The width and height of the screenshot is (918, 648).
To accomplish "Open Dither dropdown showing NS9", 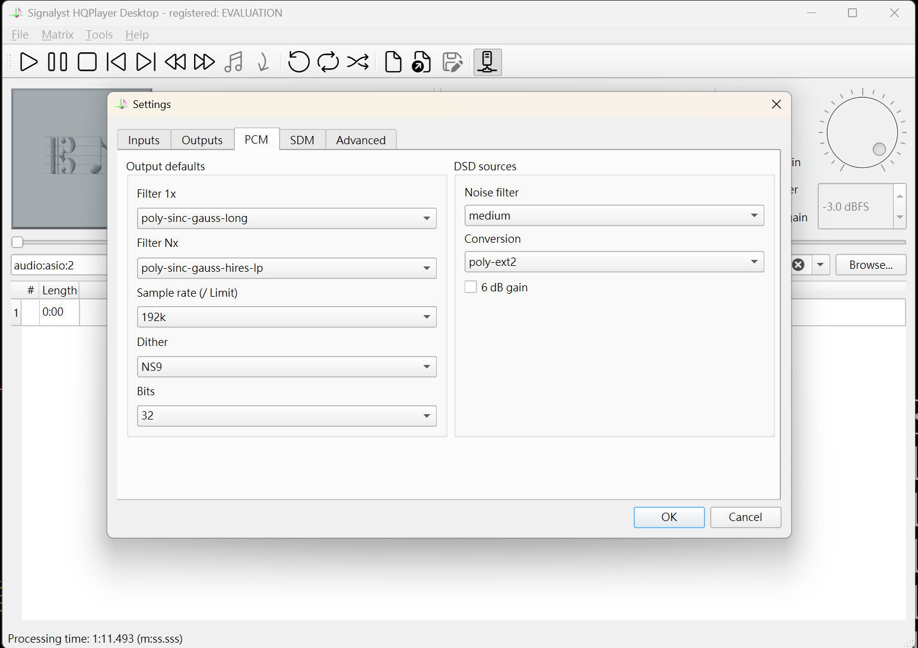I will coord(287,367).
